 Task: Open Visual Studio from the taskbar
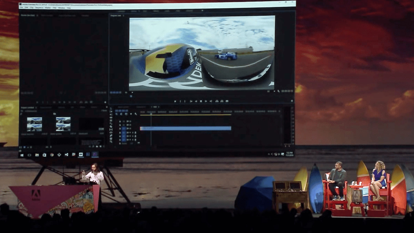click(66, 155)
